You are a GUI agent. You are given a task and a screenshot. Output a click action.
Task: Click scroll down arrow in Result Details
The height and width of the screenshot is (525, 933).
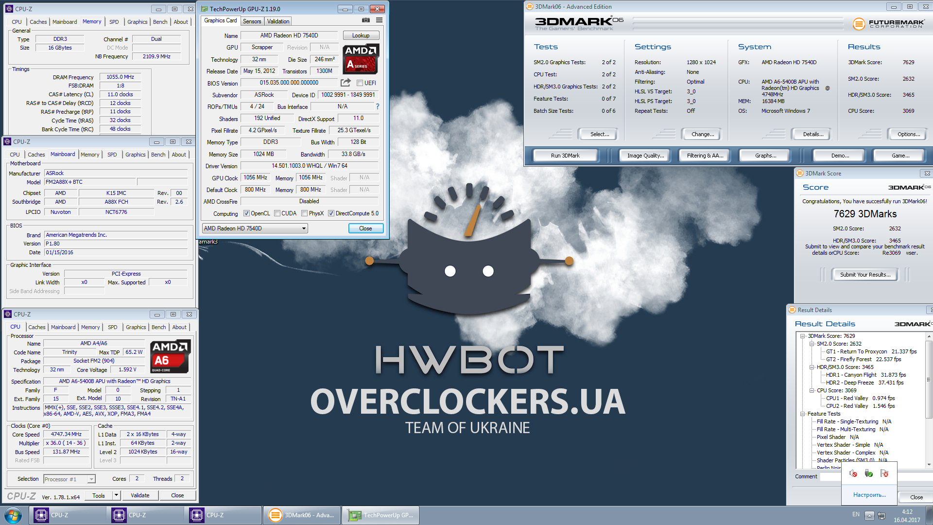click(x=929, y=465)
